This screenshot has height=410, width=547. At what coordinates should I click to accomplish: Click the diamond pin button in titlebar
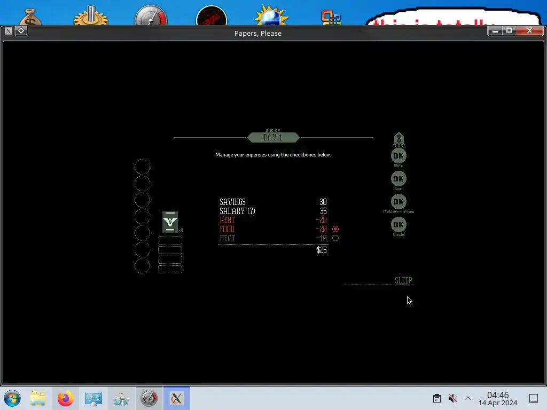[21, 30]
